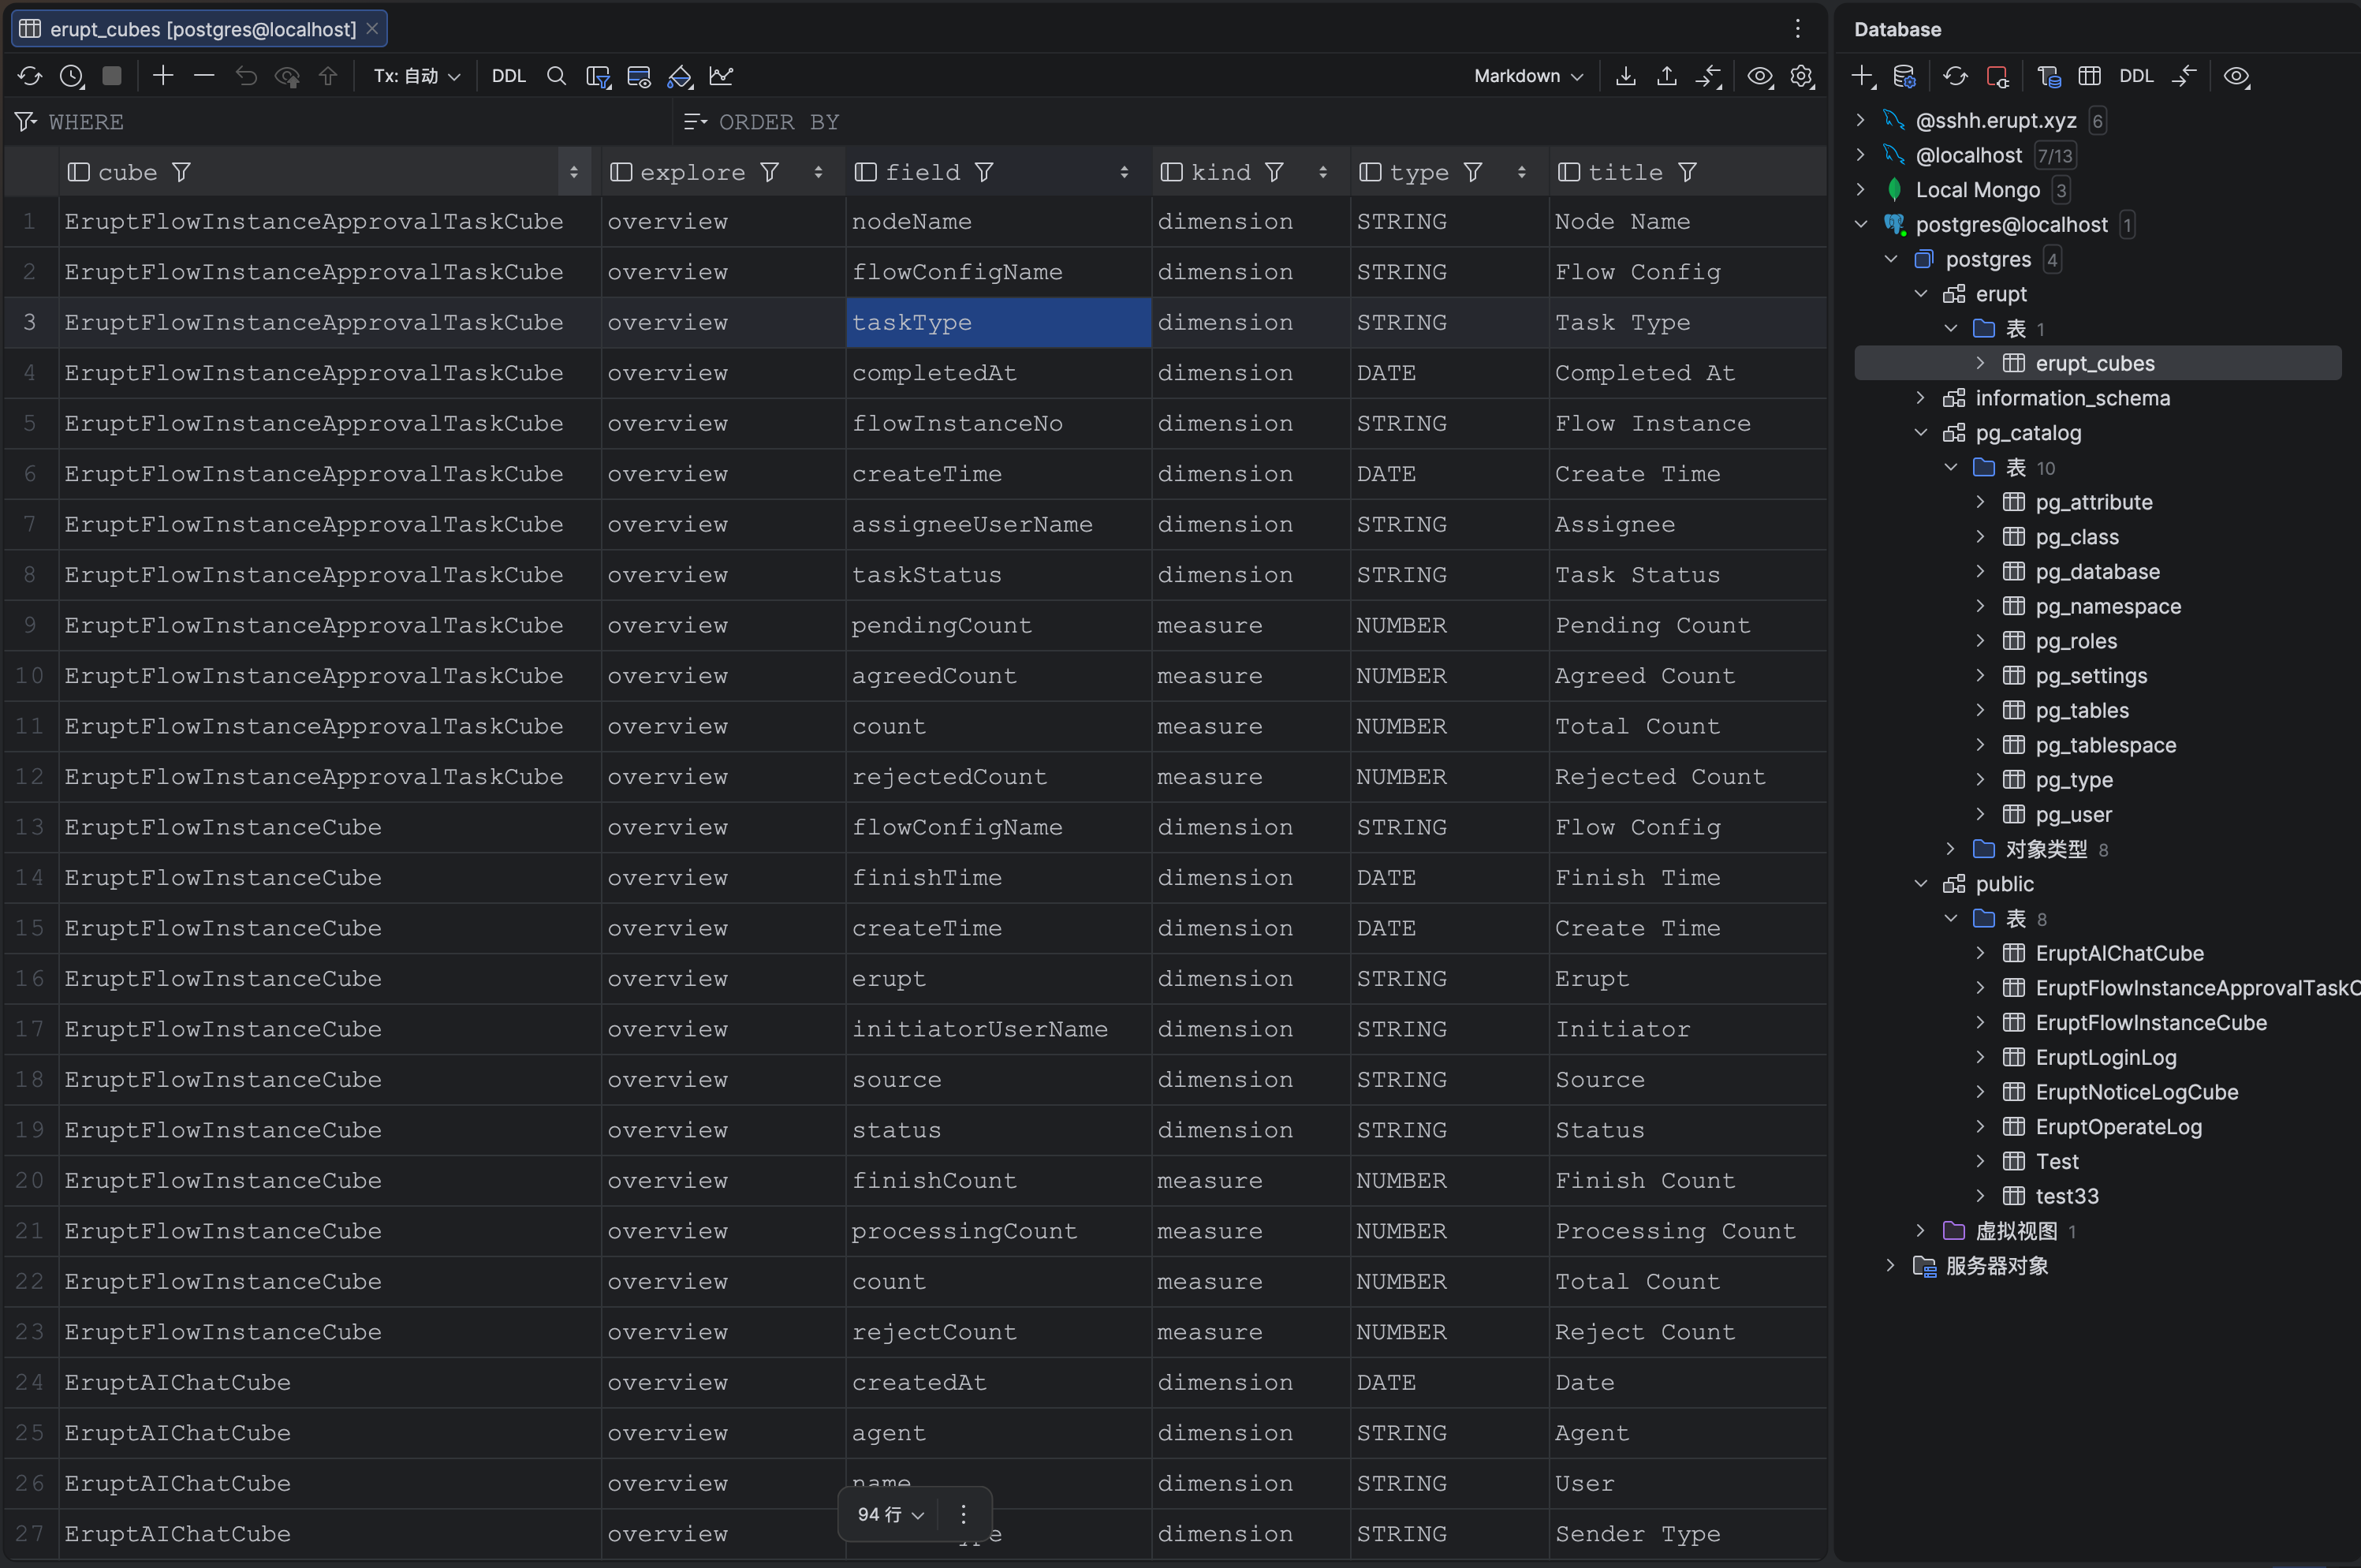
Task: Select row number 13 header
Action: [x=30, y=827]
